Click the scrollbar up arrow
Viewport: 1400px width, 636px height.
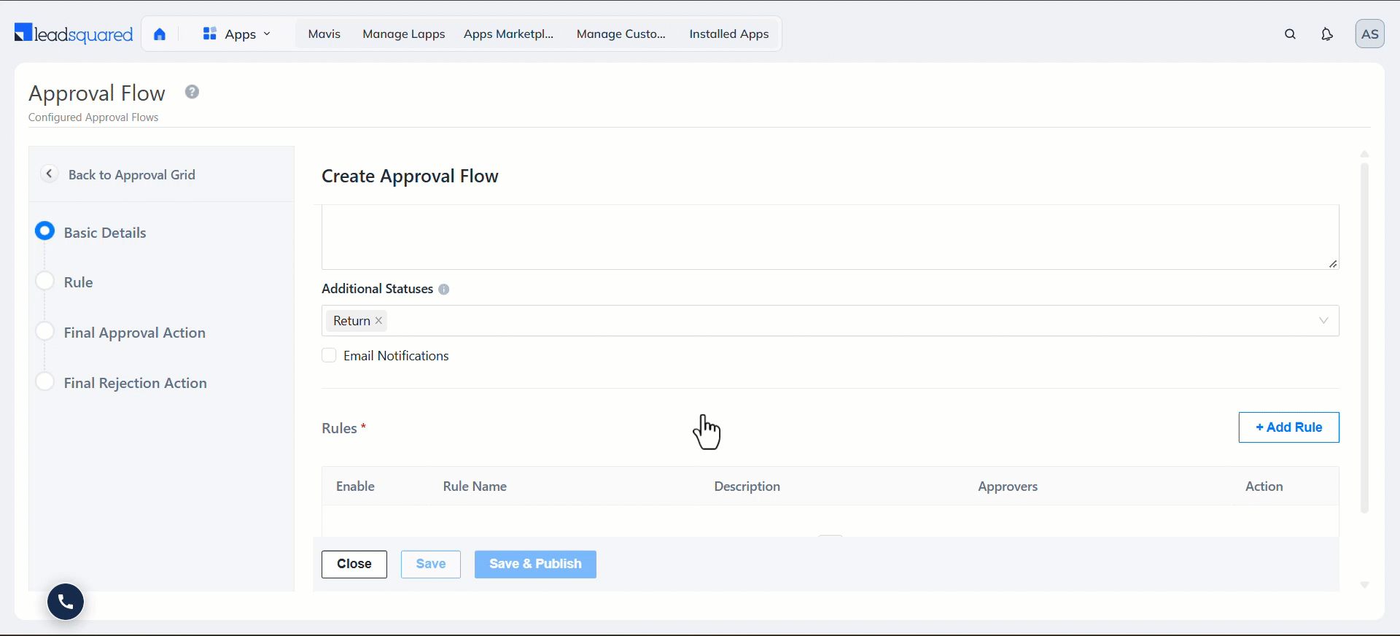pos(1364,154)
